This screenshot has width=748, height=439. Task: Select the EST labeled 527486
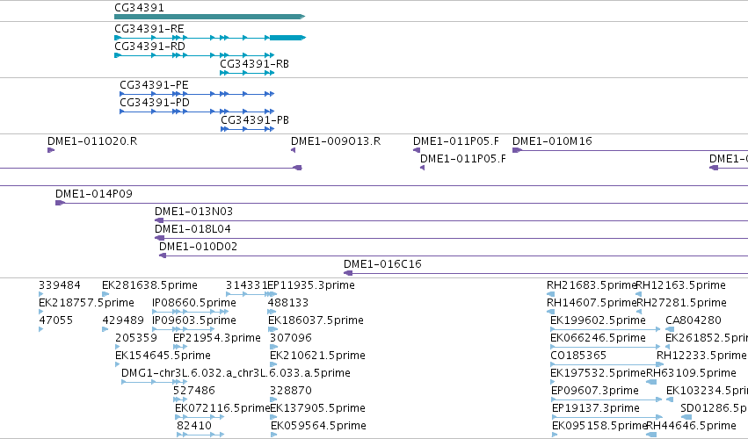click(x=180, y=399)
